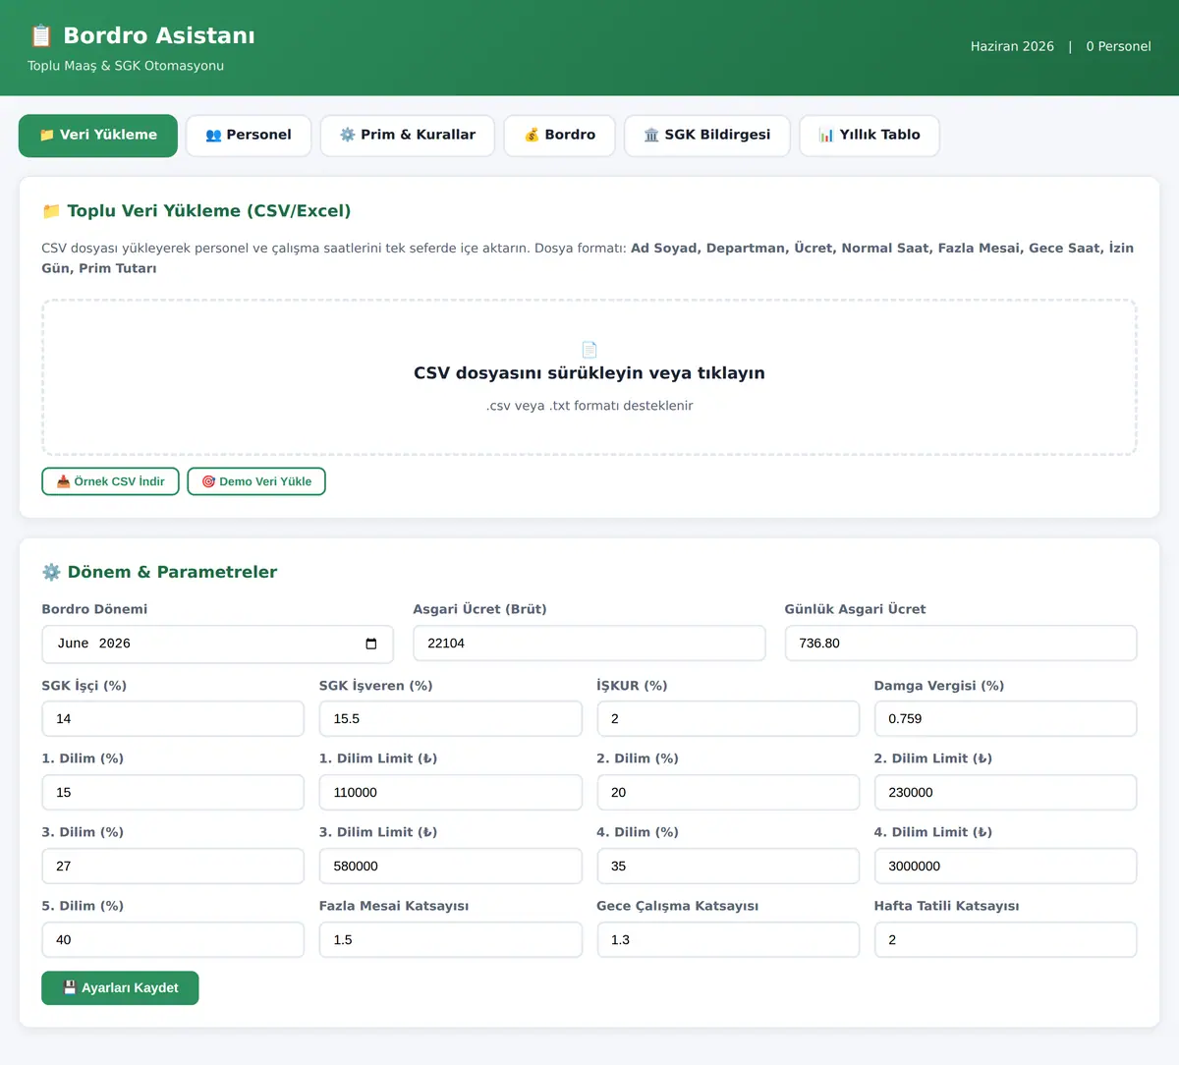Click the 2. Dilim Limit input
The height and width of the screenshot is (1065, 1179).
point(1006,793)
